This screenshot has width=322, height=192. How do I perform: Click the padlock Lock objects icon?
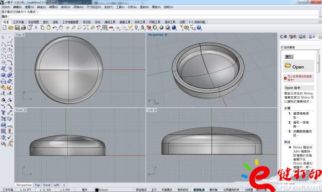click(142, 28)
